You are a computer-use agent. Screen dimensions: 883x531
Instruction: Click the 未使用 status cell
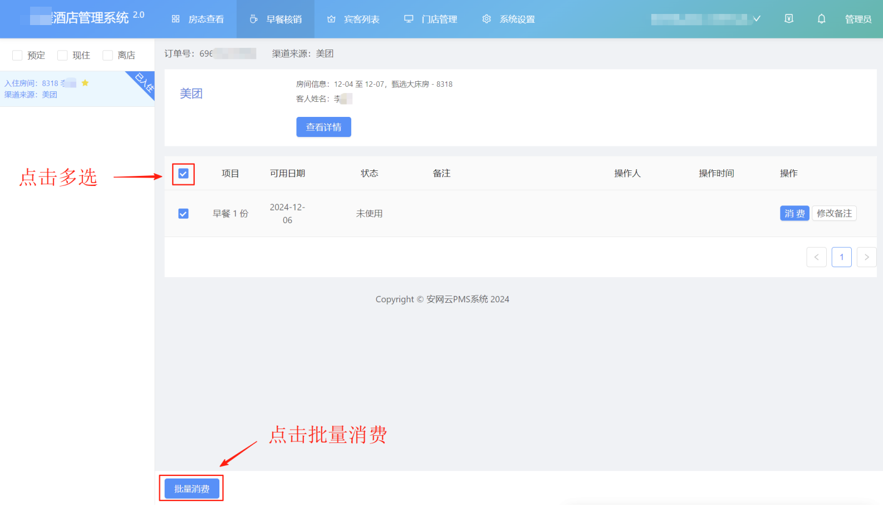[369, 213]
